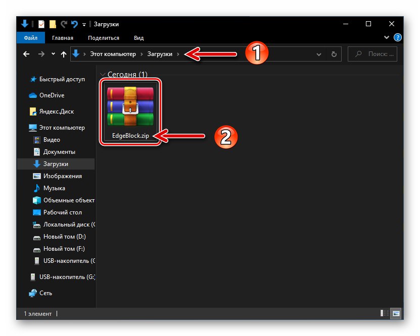Open the Изображения folder in sidebar

57,176
